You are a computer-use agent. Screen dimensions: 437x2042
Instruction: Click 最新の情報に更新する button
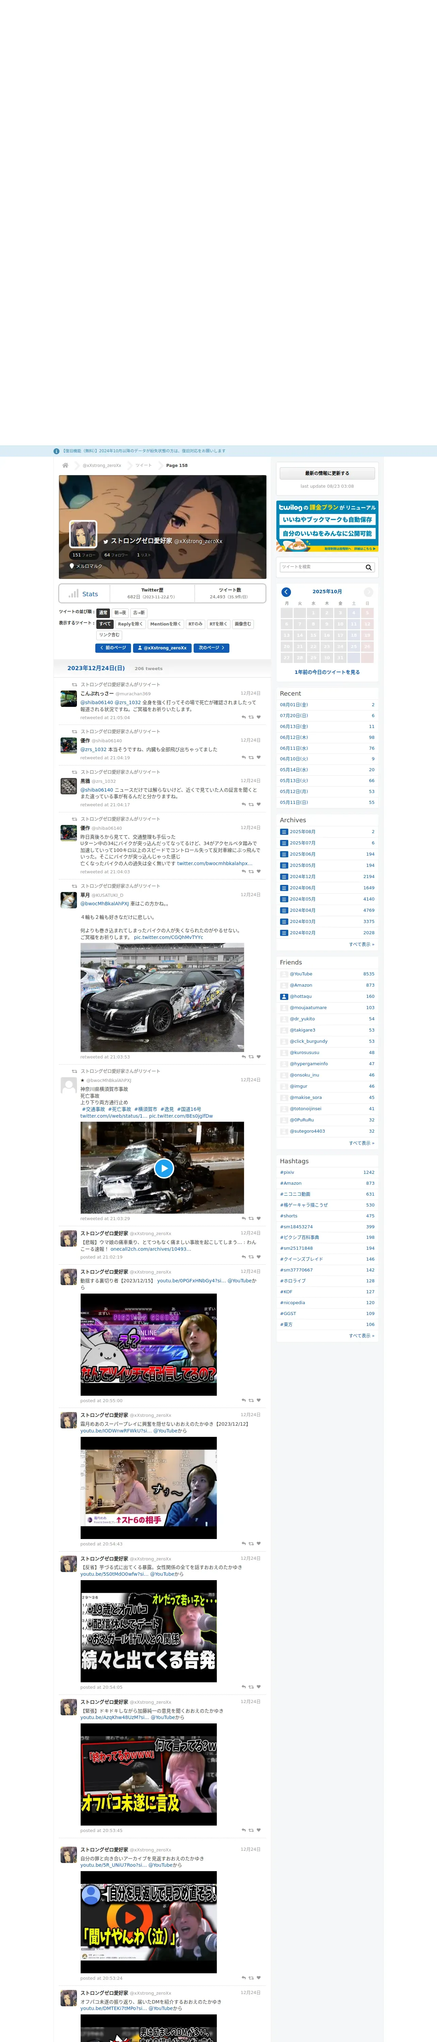coord(327,473)
